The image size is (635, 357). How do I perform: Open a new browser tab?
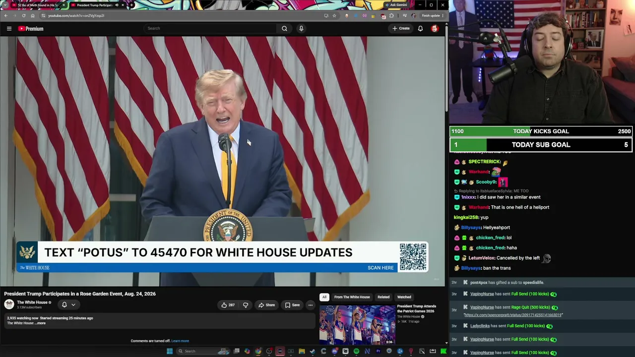(131, 5)
